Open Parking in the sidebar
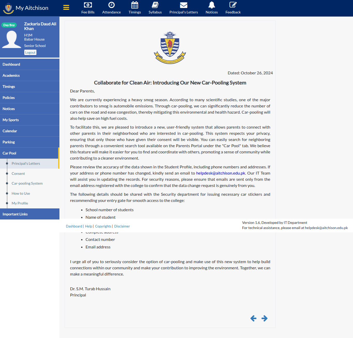Screen dimensions: 353x338 [x=30, y=142]
